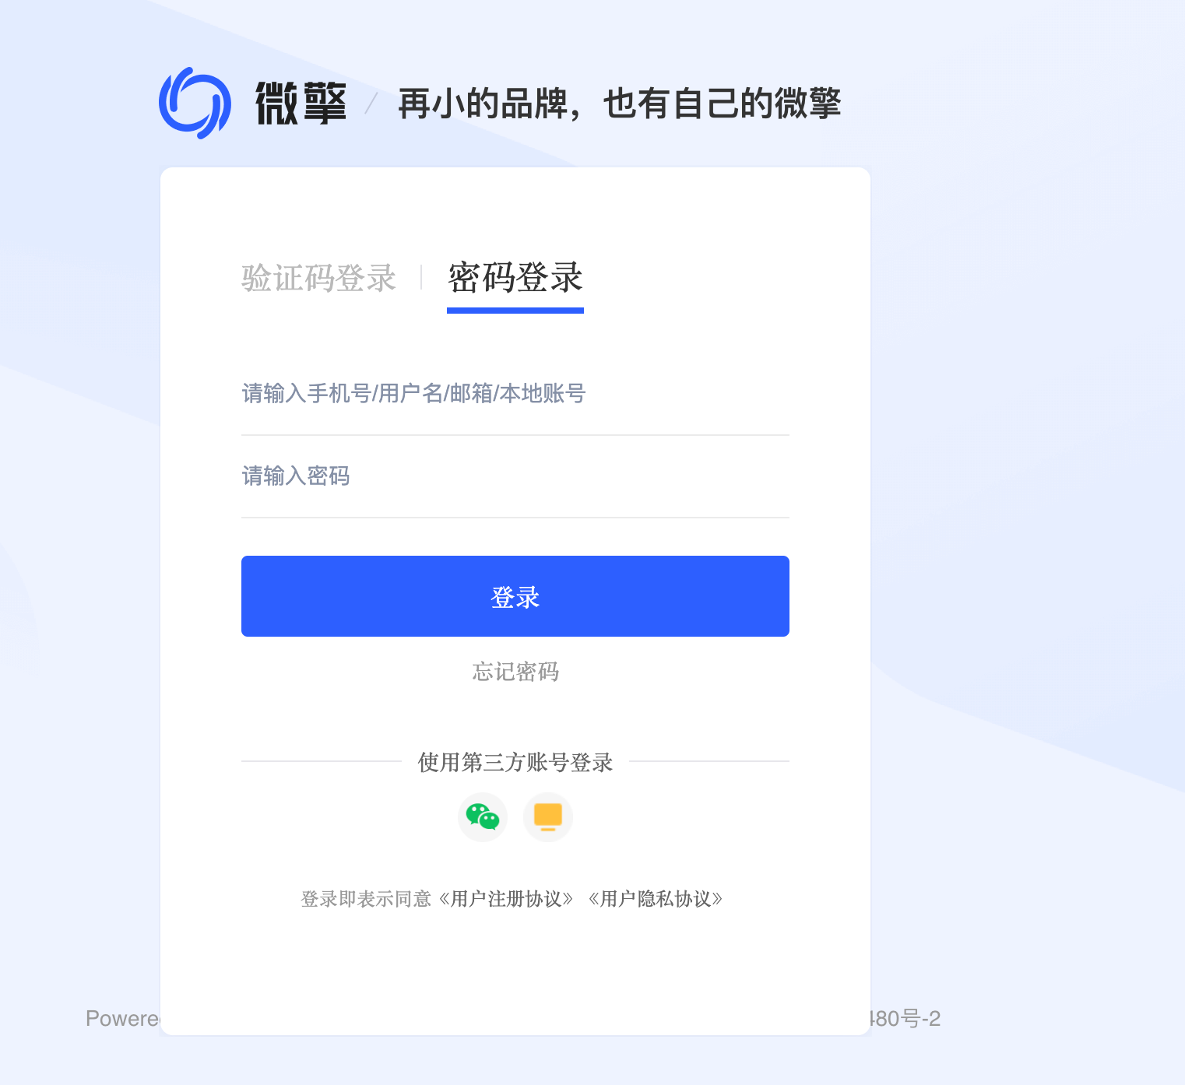Focus the 请输入手机号/用户名/邮箱/本地账号 field
This screenshot has width=1185, height=1085.
(x=515, y=394)
